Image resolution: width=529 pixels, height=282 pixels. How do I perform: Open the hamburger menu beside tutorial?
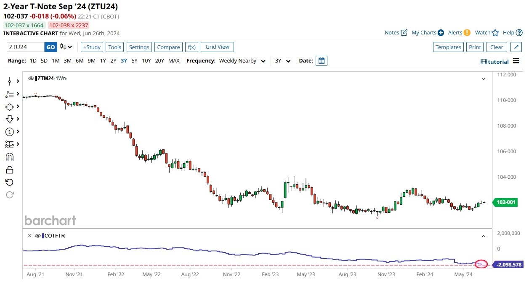(x=516, y=61)
